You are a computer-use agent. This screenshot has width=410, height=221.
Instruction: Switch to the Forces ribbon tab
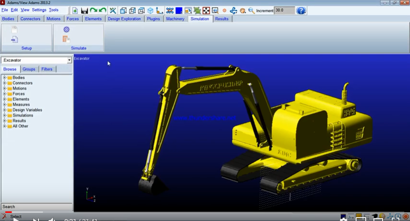tap(73, 19)
